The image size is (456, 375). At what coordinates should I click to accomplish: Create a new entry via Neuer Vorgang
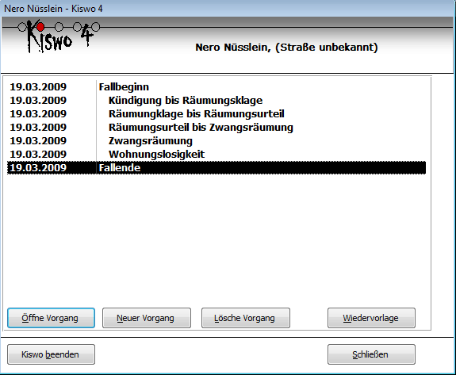tap(147, 318)
